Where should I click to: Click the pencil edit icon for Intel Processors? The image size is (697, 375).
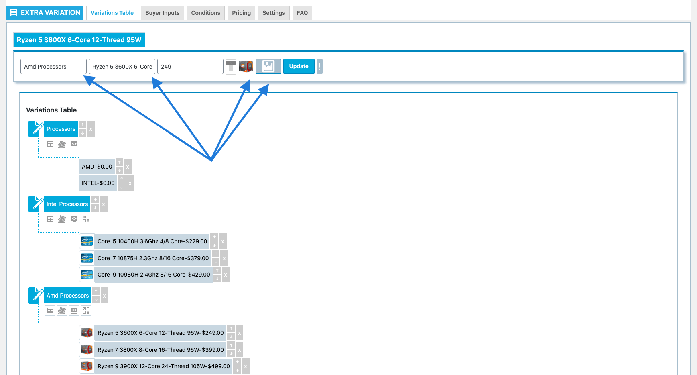tap(36, 204)
